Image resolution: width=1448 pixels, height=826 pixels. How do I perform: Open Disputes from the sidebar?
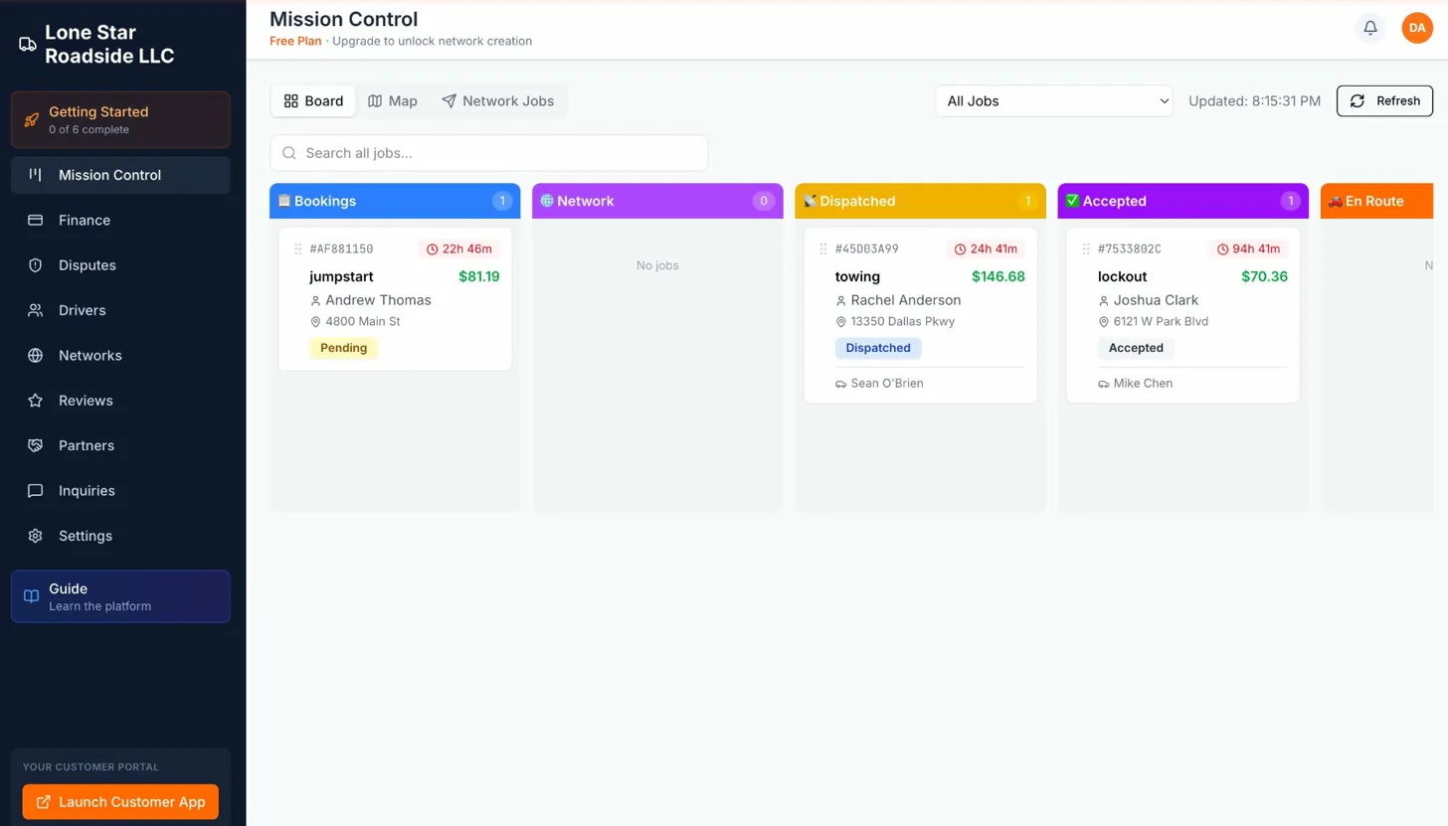[x=36, y=265]
